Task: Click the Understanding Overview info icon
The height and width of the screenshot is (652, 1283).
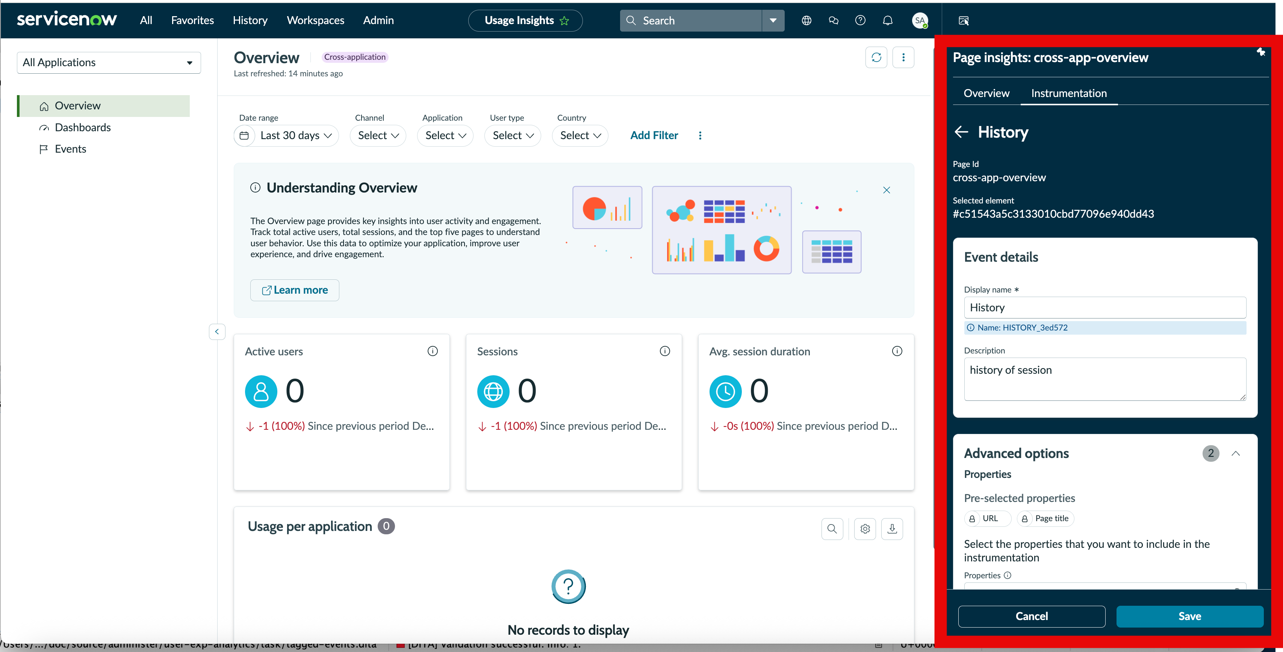Action: [256, 188]
